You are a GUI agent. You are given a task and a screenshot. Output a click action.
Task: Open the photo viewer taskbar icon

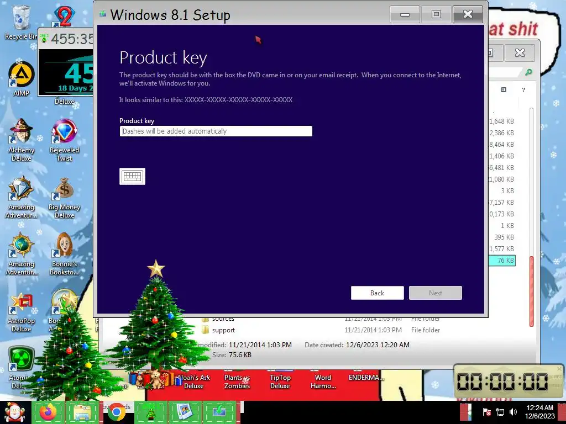184,412
